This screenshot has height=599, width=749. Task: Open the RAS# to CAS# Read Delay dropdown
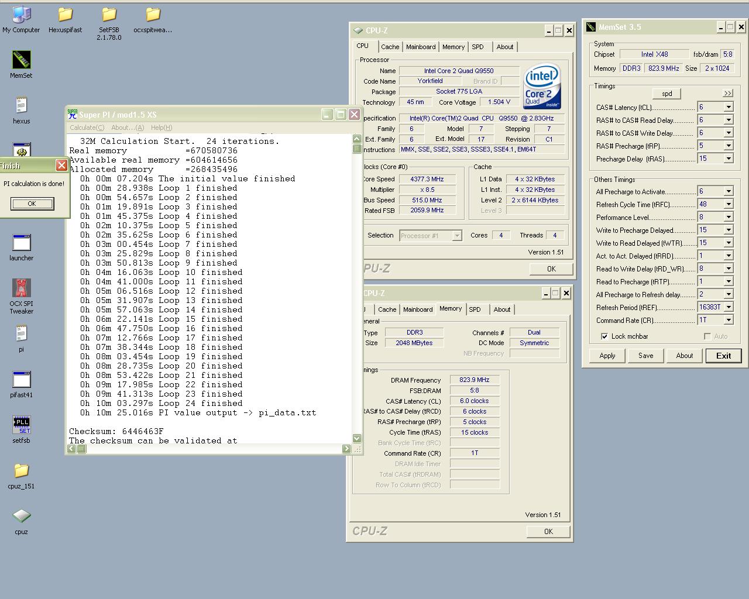click(x=729, y=120)
